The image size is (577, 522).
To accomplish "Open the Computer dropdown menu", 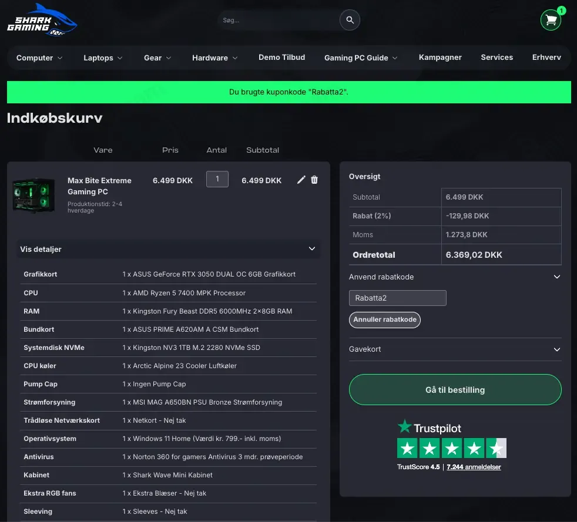I will 39,58.
